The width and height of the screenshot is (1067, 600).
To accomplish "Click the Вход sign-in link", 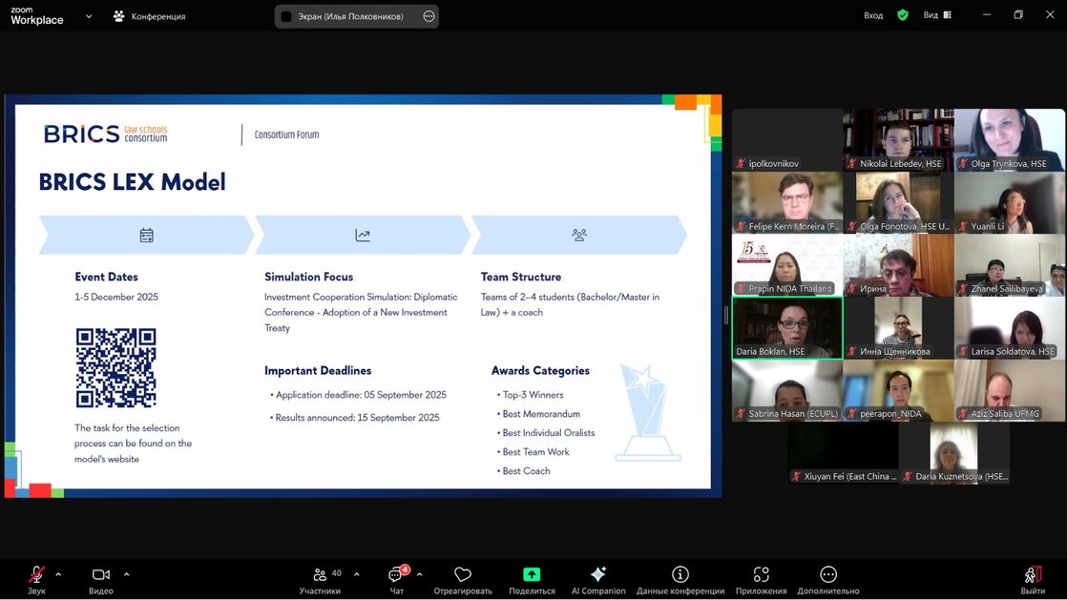I will pos(873,15).
